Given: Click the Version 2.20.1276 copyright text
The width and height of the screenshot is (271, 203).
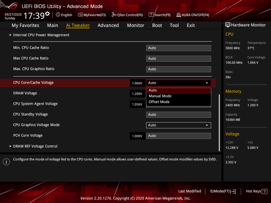Looking at the screenshot, I should tap(135, 198).
